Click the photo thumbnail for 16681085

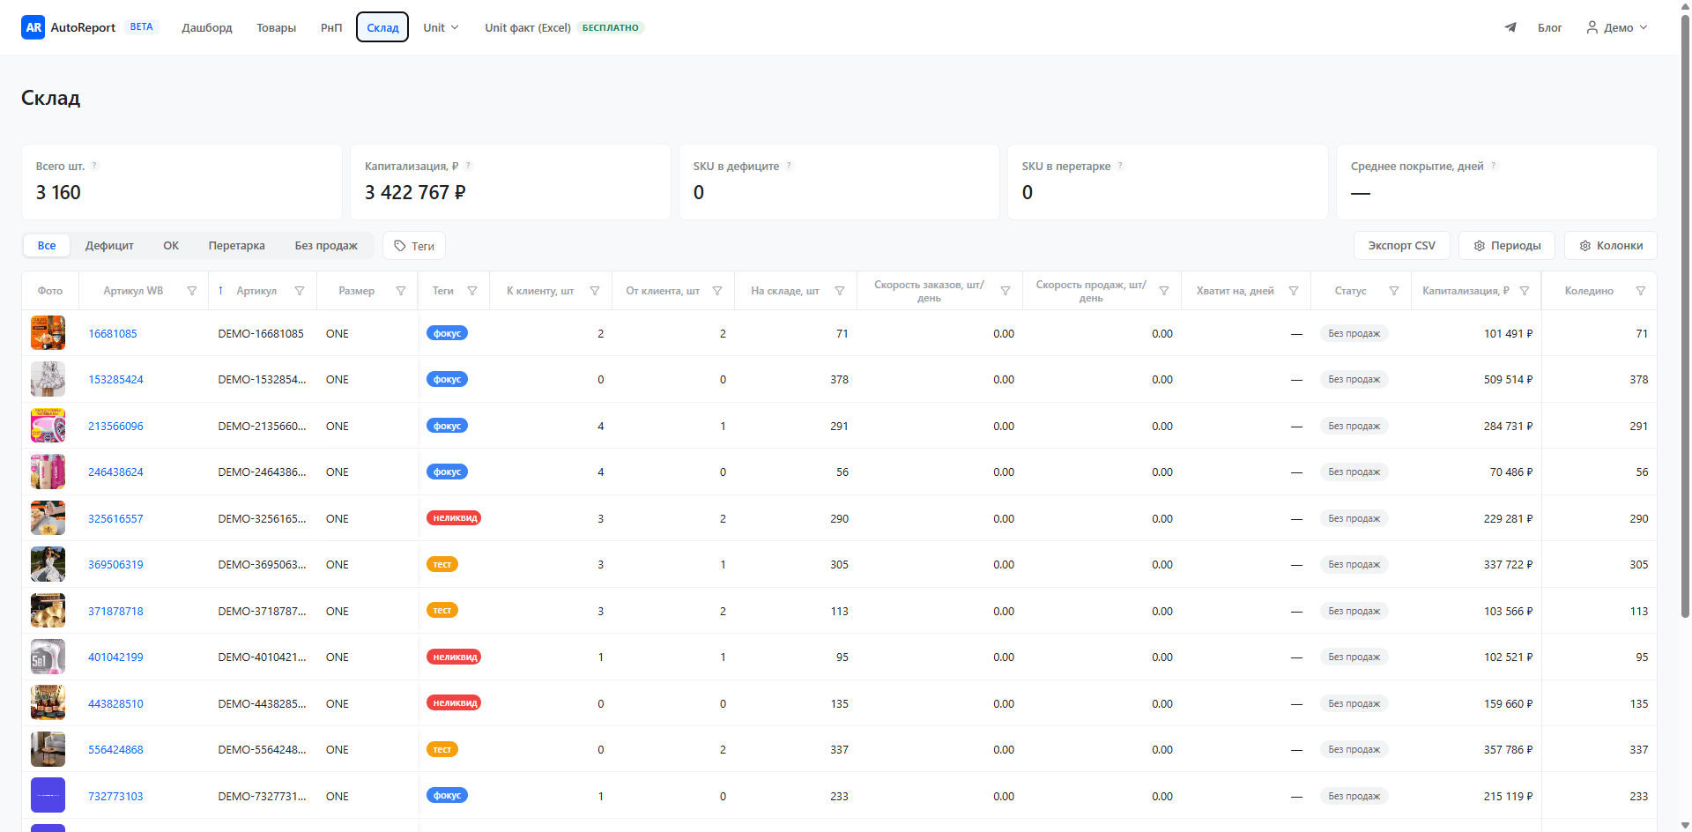click(48, 333)
